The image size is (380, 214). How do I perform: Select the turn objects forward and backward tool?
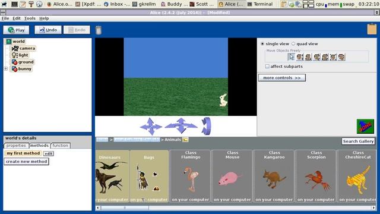[x=316, y=57]
